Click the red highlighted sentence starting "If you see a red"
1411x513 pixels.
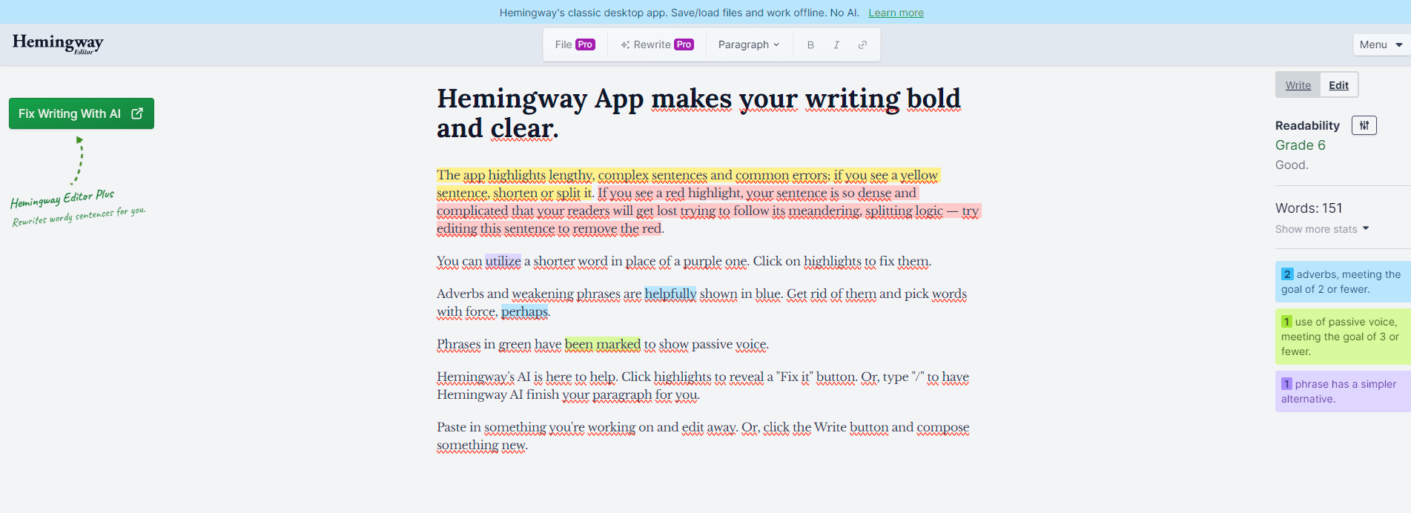coord(708,211)
